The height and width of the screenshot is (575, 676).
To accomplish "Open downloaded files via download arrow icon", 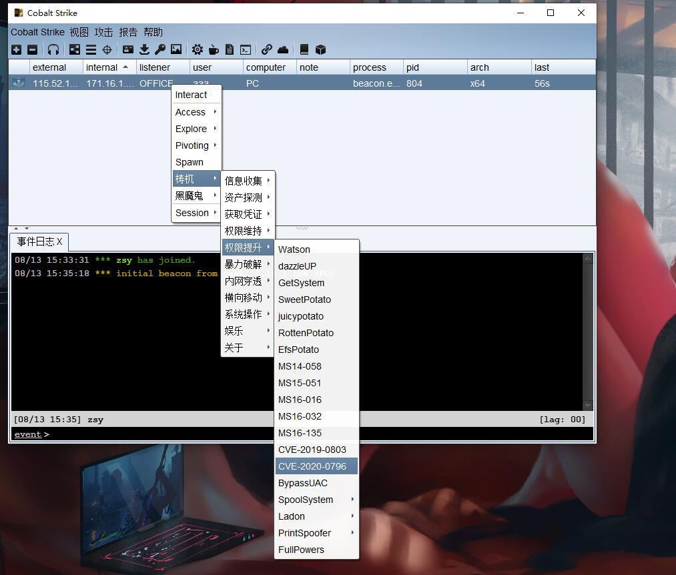I will [x=144, y=49].
